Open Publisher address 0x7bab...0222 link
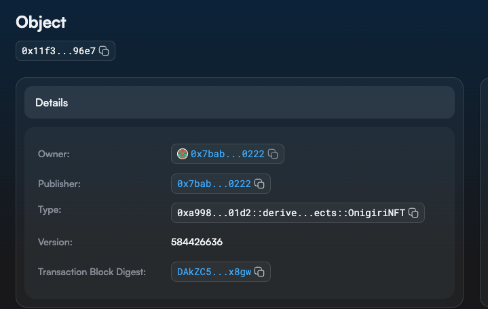The image size is (488, 309). coord(214,184)
